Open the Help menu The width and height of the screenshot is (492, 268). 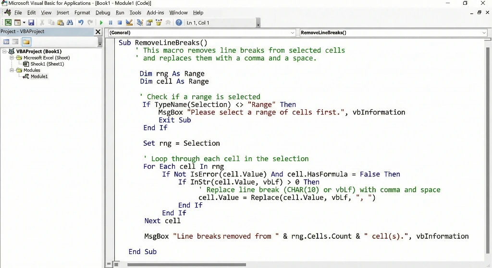(x=198, y=12)
